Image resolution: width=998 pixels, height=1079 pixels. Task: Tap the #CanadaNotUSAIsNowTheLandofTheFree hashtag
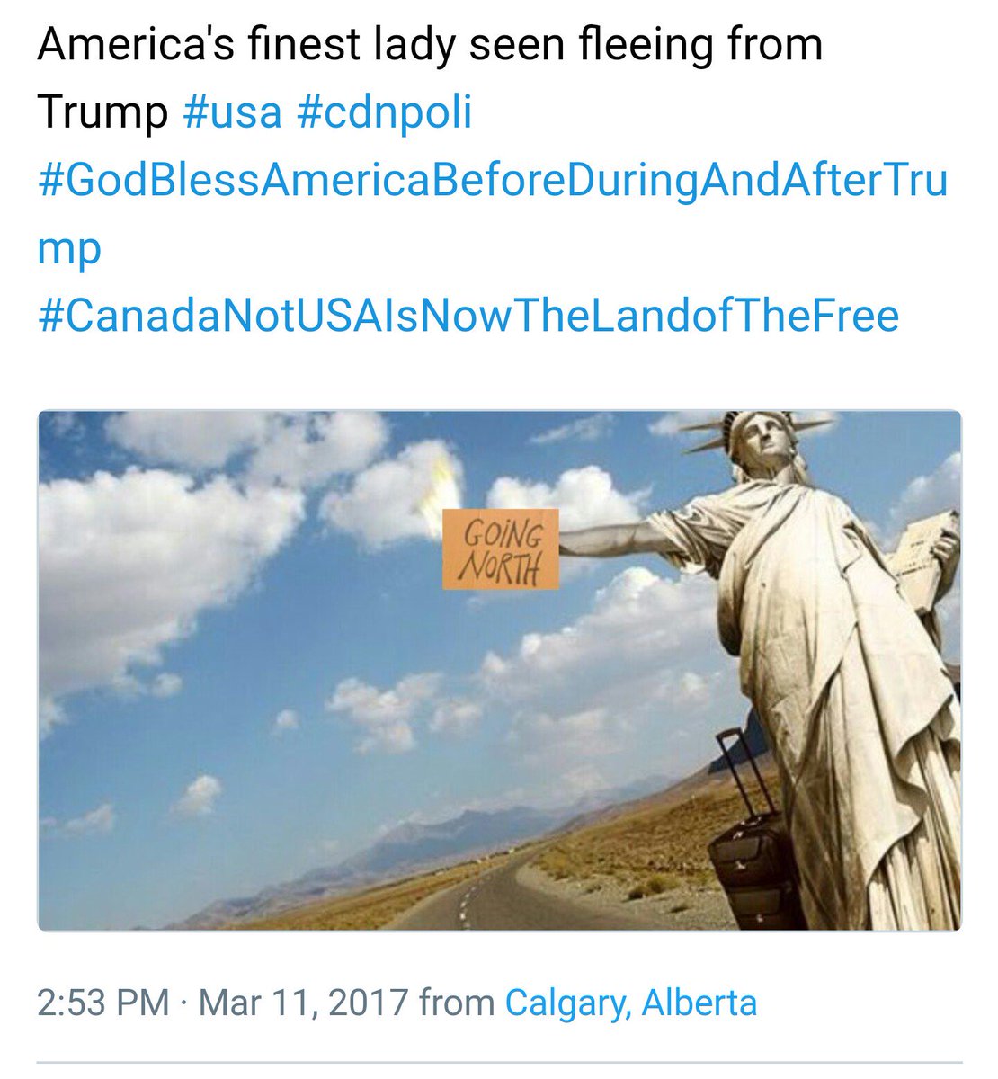click(468, 316)
